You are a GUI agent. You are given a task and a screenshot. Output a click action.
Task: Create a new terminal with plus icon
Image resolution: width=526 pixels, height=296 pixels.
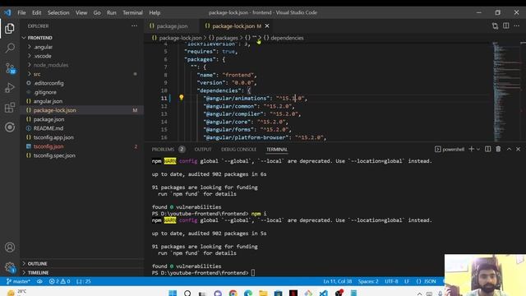(471, 149)
